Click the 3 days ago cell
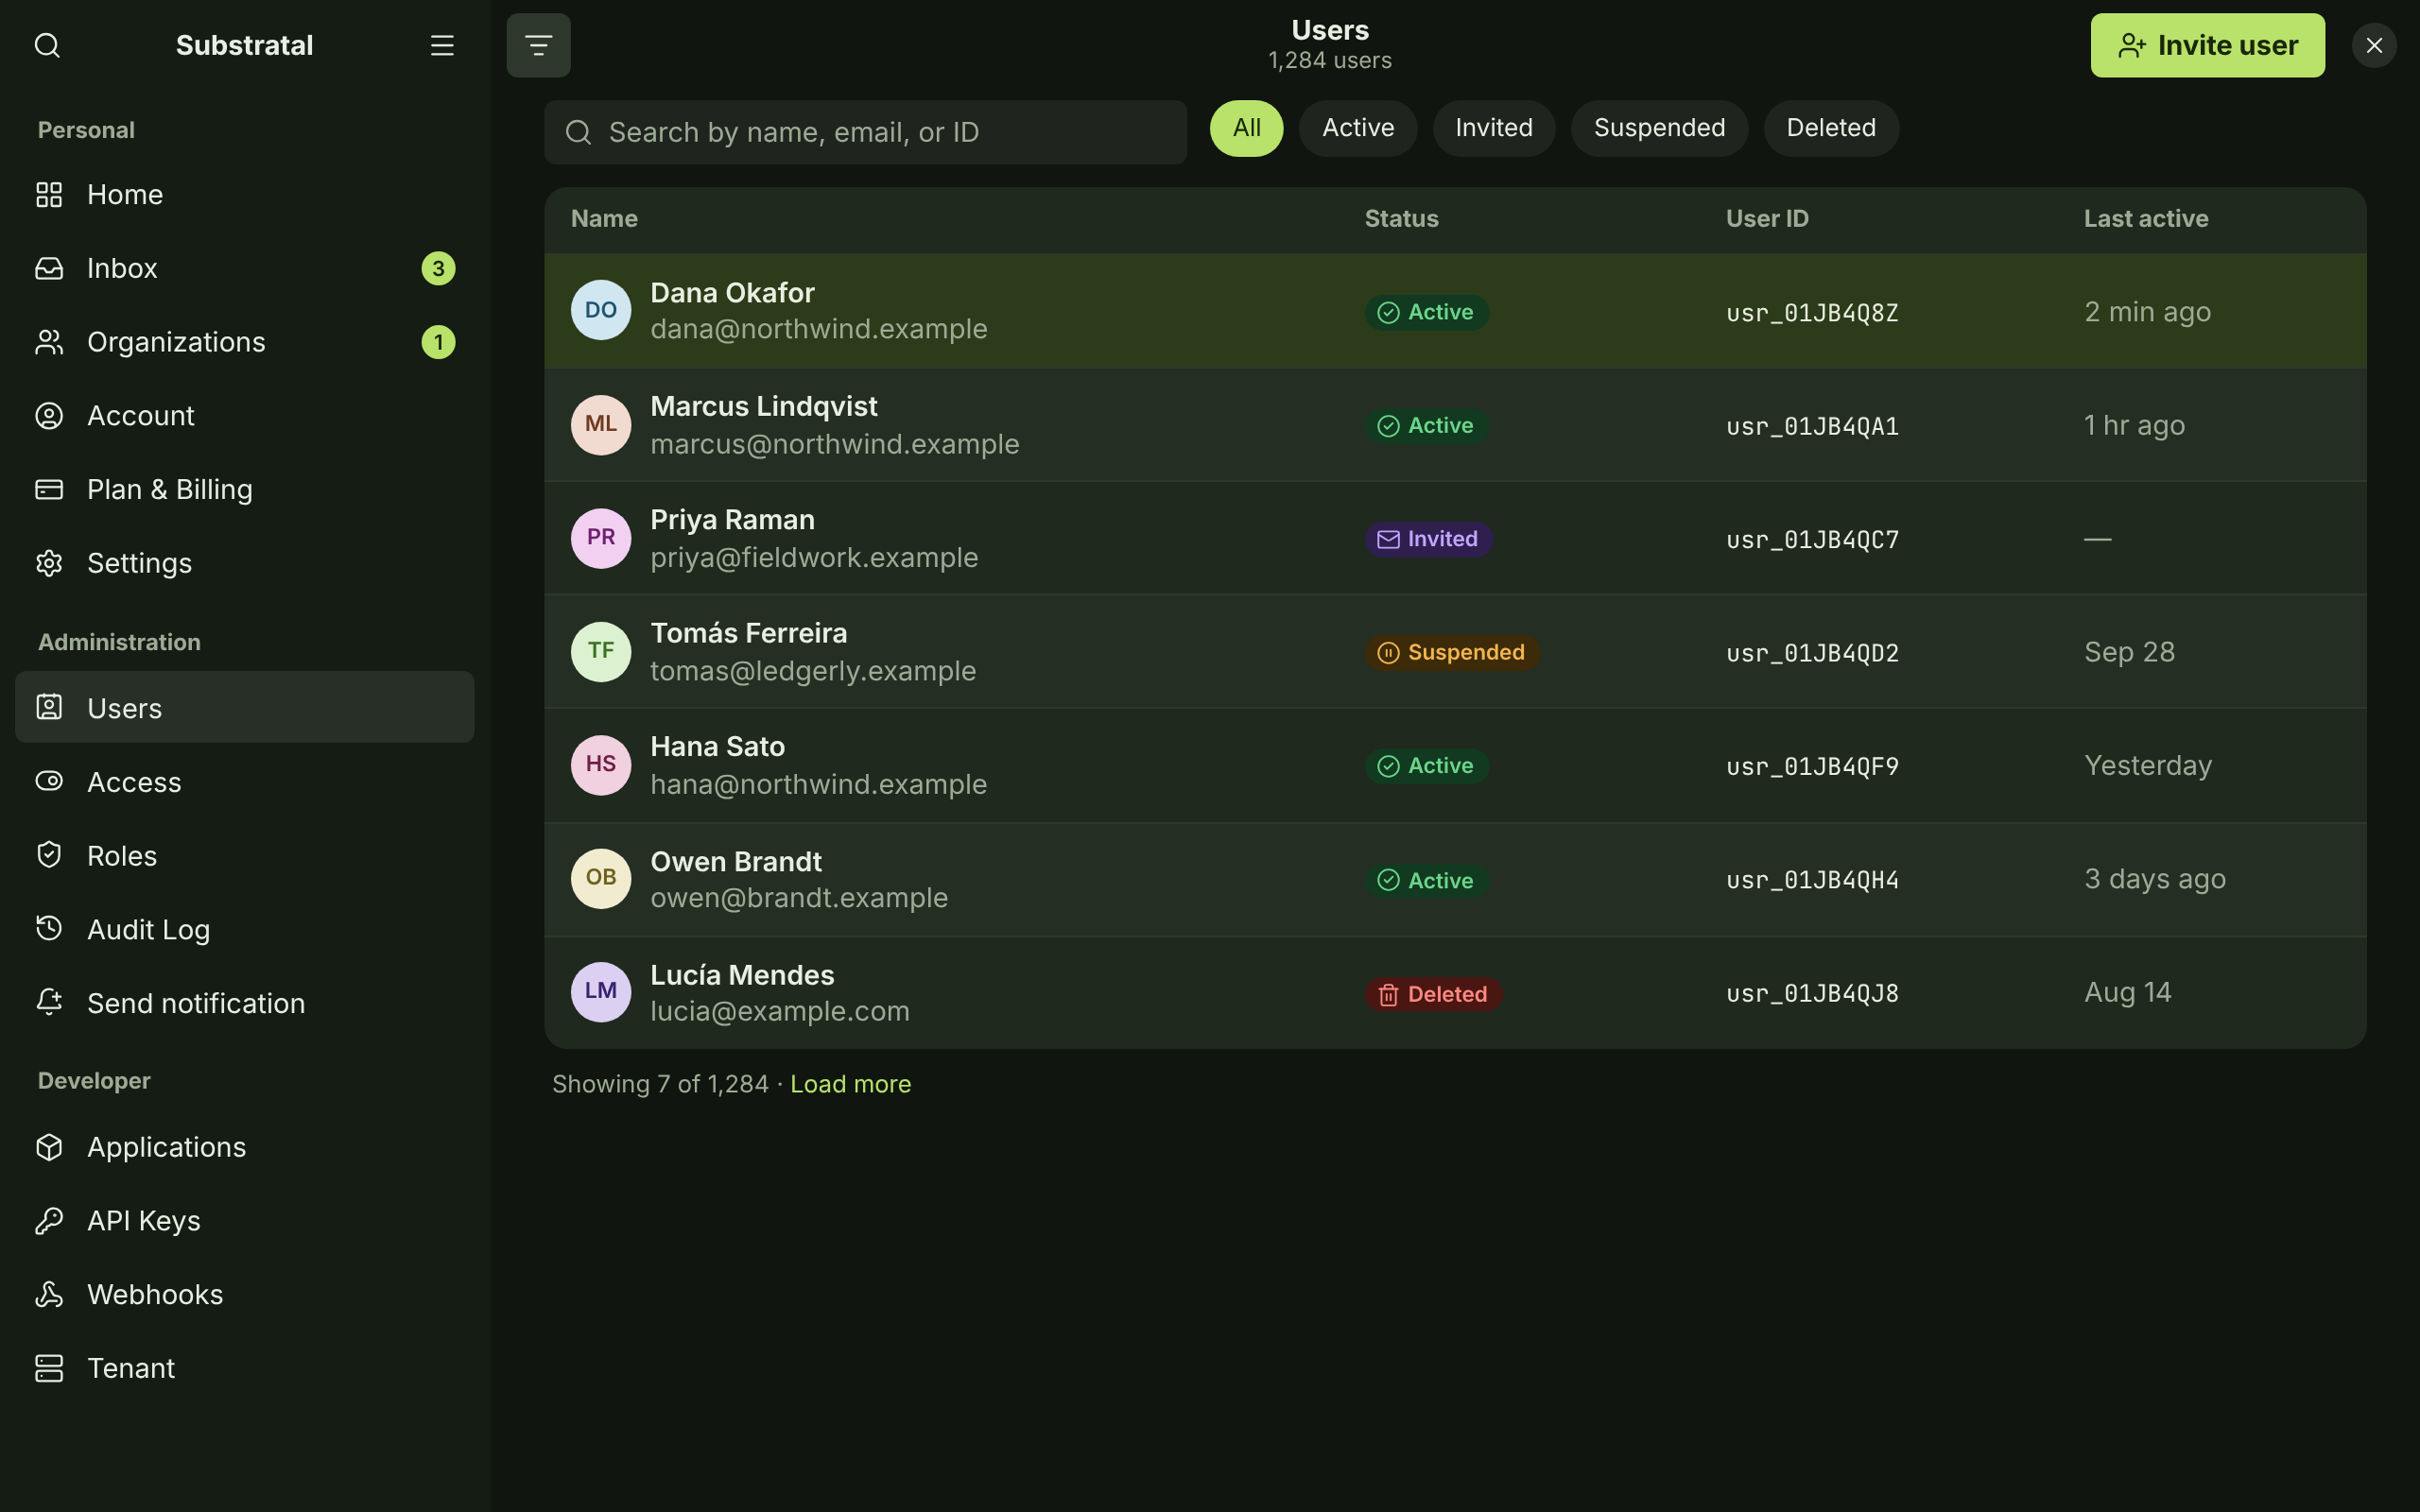Screen dimensions: 2420x1512 coord(2155,879)
